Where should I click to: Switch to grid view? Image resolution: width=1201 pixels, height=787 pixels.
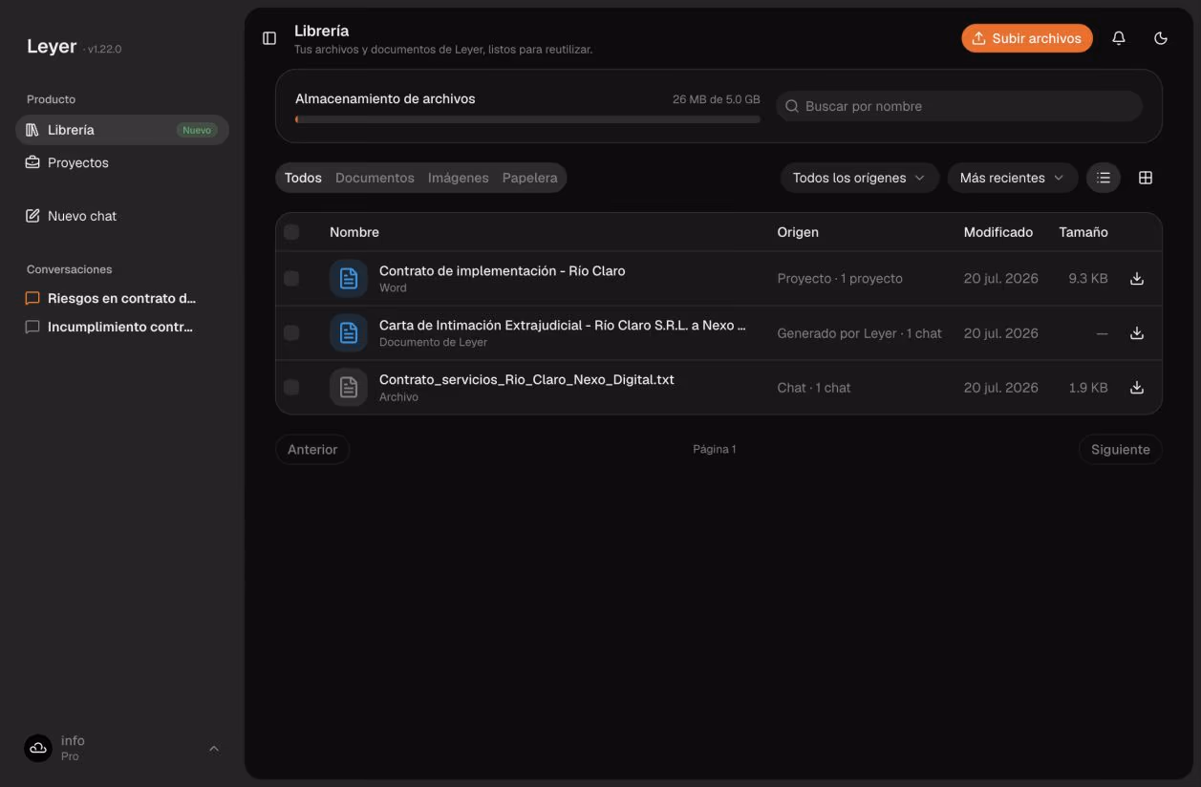click(x=1146, y=178)
